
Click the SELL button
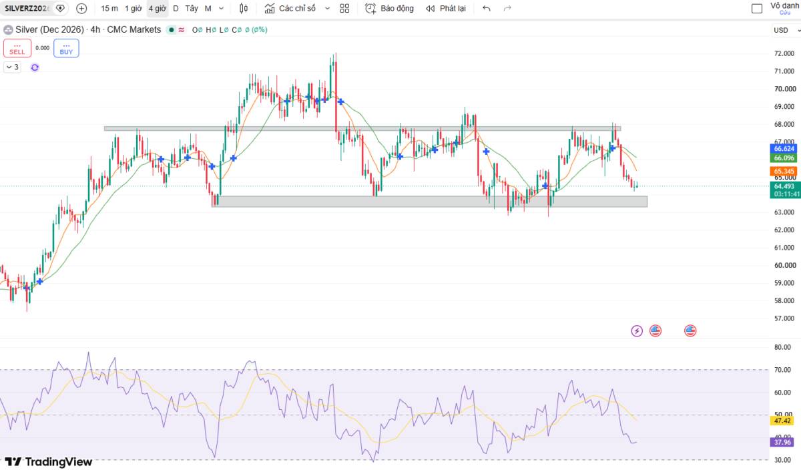click(x=17, y=48)
